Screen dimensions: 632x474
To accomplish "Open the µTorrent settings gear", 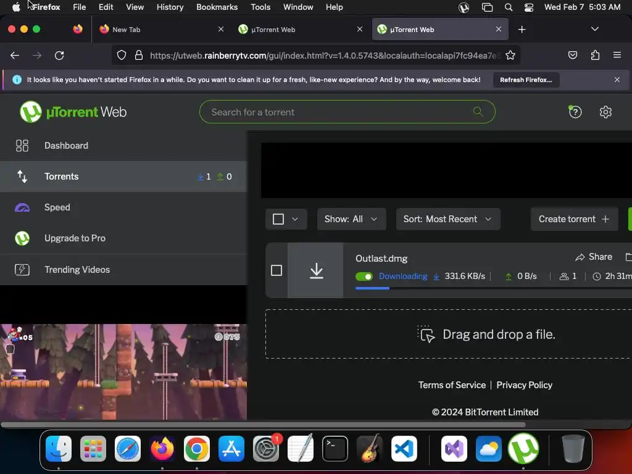I will [x=605, y=112].
